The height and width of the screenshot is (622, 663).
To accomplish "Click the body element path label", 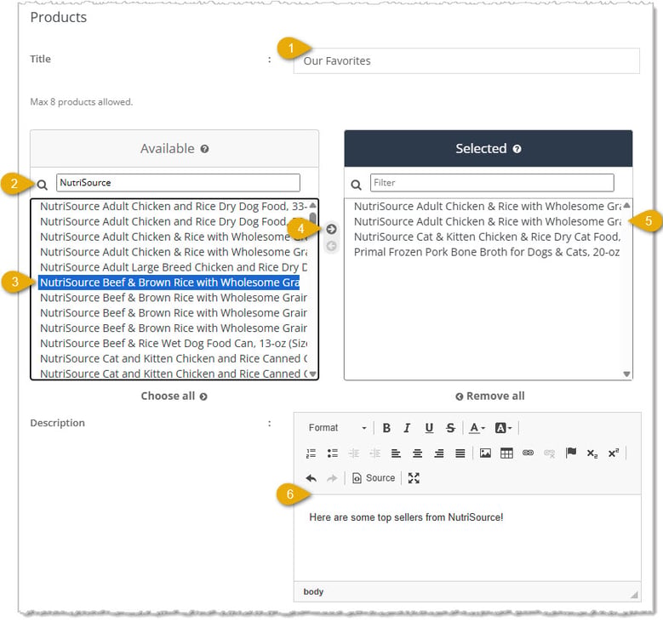I will point(313,591).
